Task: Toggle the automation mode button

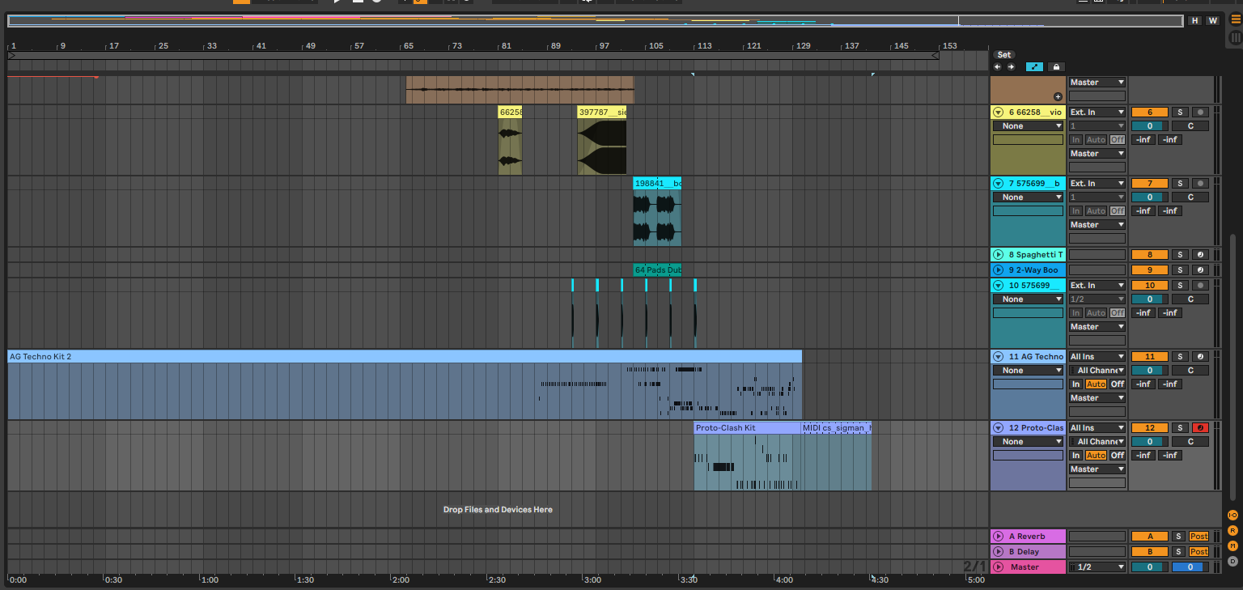Action: tap(1034, 67)
